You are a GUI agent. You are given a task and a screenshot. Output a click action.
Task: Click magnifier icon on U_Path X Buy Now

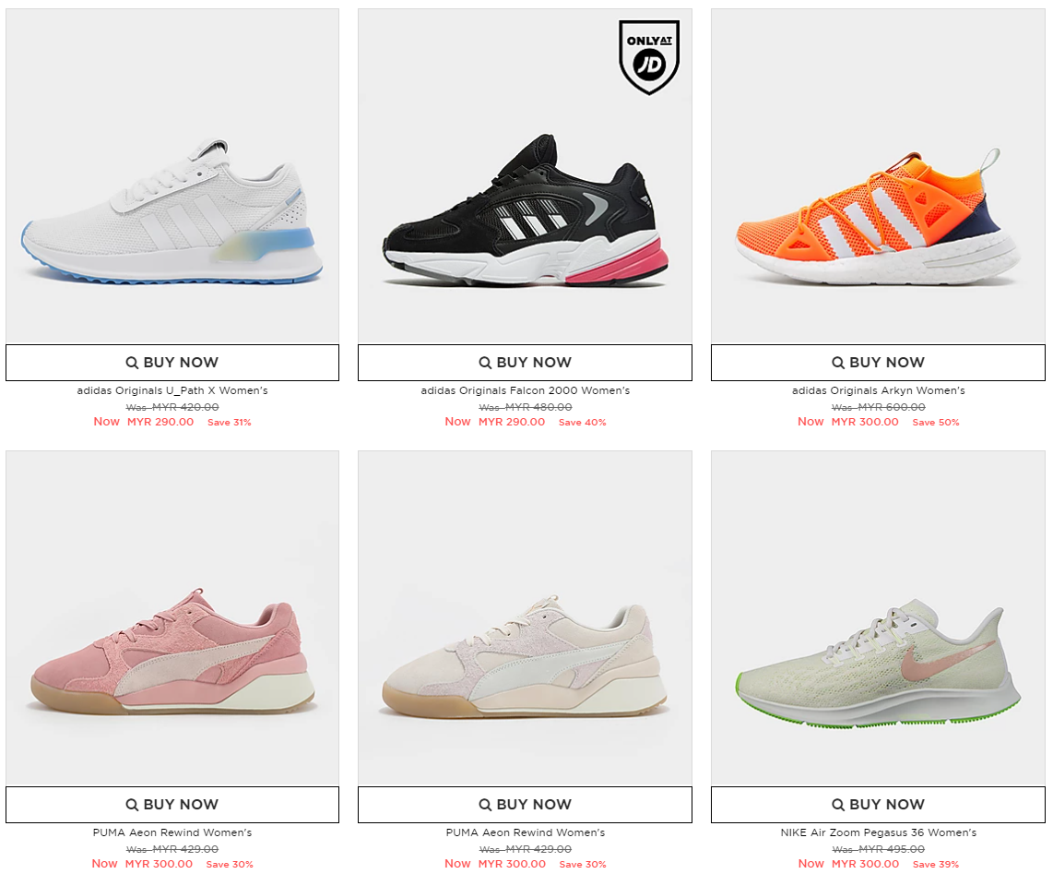pyautogui.click(x=132, y=363)
